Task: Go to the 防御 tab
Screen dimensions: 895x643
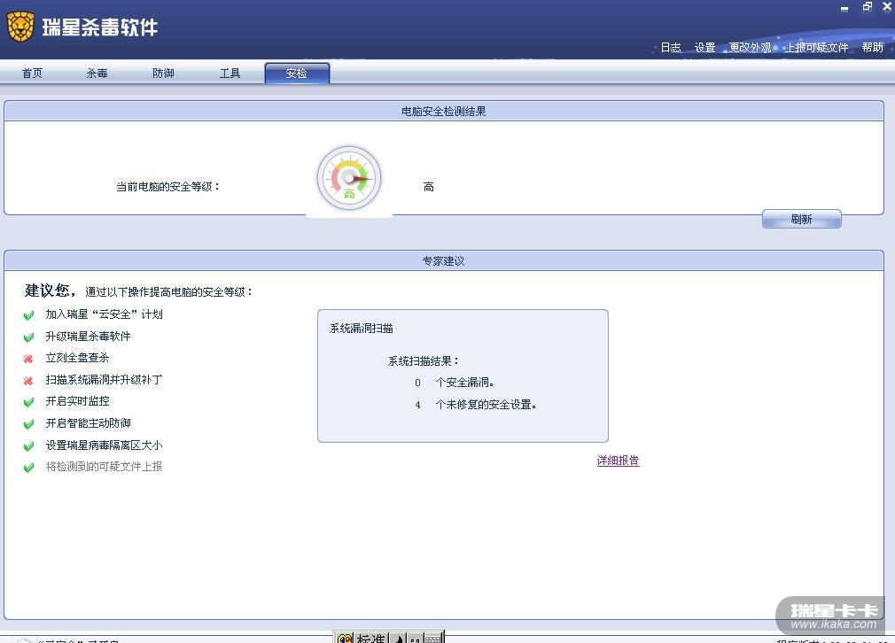Action: coord(163,73)
